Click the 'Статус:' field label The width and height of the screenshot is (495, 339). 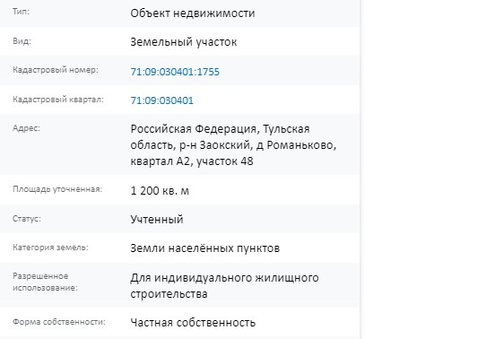click(27, 219)
